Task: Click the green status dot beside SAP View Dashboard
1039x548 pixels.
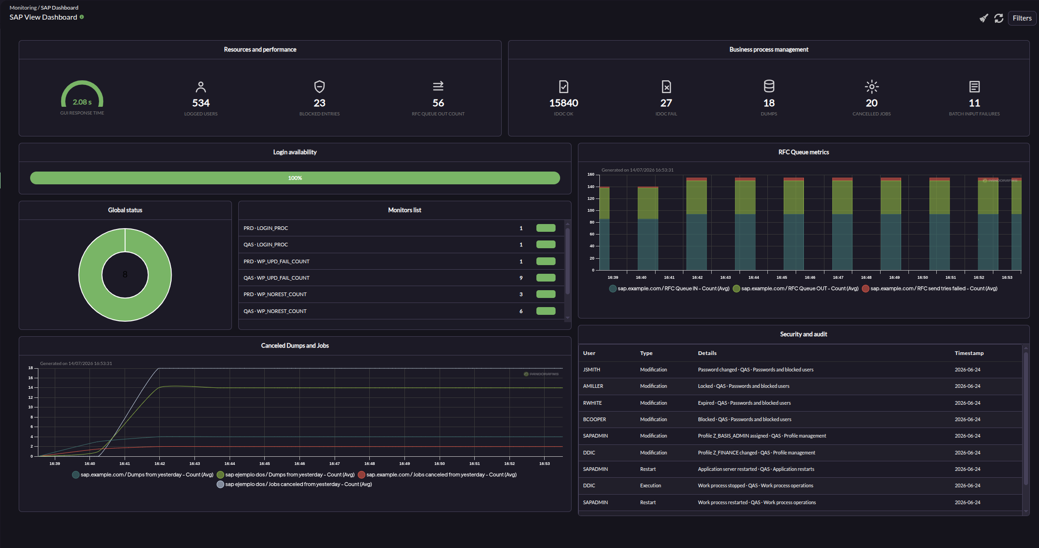Action: [x=82, y=17]
